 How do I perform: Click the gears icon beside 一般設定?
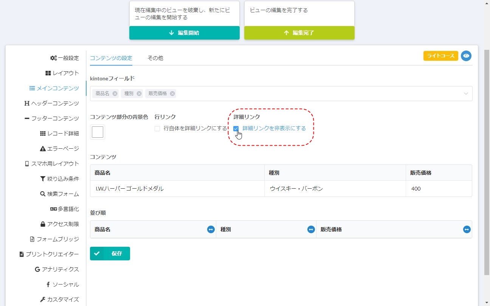click(53, 58)
